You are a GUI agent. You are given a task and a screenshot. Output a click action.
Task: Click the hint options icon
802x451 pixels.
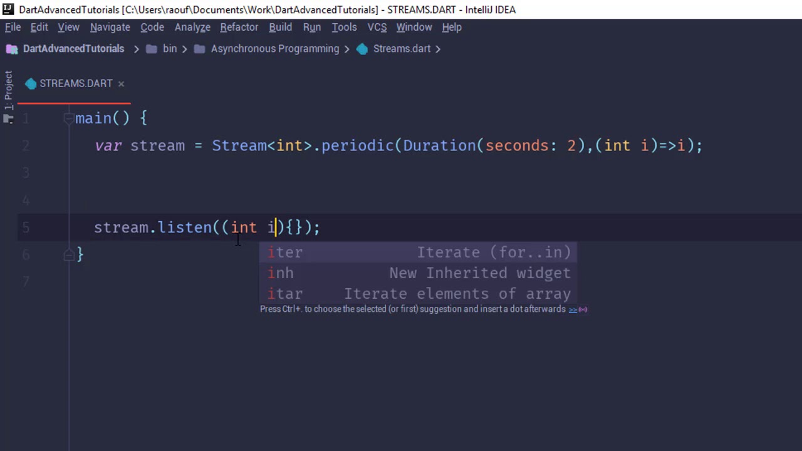583,309
